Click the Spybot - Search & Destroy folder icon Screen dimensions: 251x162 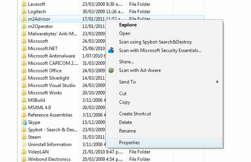pyautogui.click(x=24, y=130)
